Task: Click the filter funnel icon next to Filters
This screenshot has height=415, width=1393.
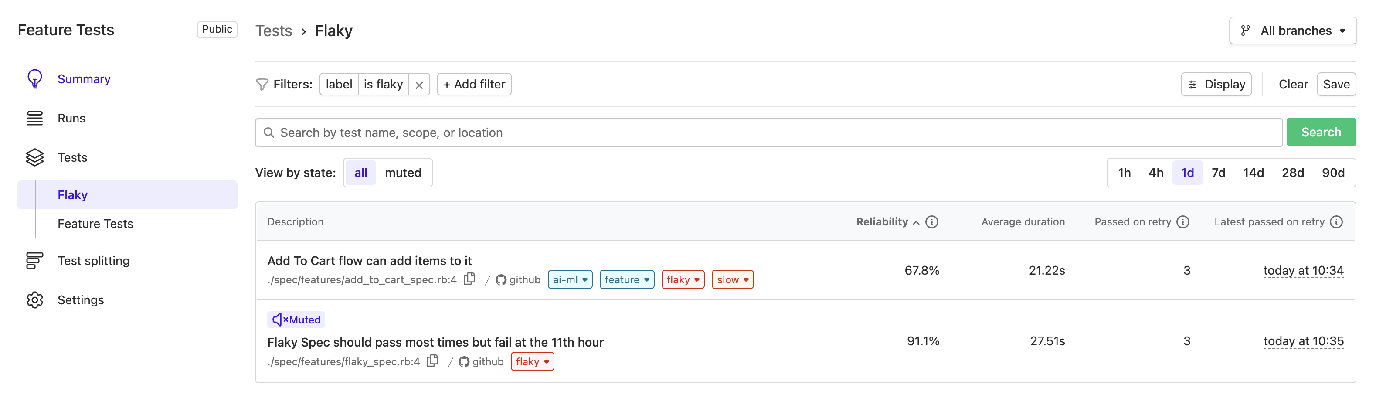Action: click(x=262, y=84)
